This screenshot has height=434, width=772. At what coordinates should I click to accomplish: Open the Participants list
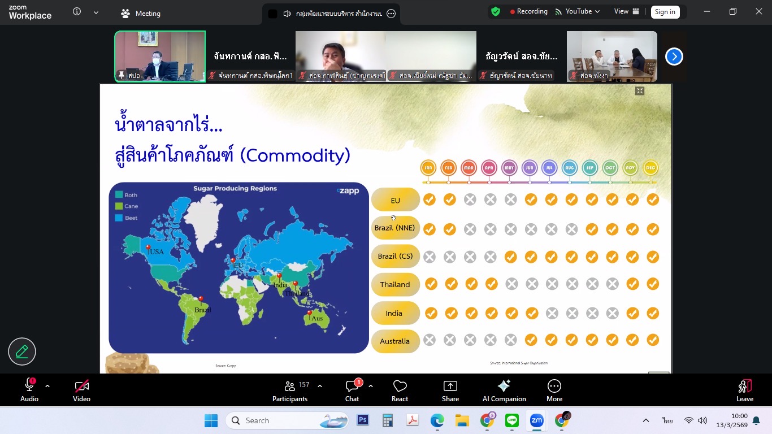(290, 390)
